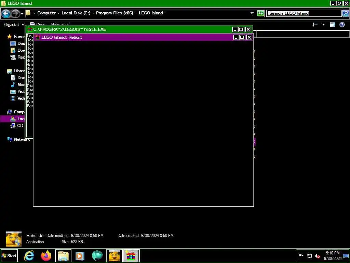Image resolution: width=350 pixels, height=263 pixels.
Task: Select Downloads in navigation pane
Action: [x=18, y=50]
